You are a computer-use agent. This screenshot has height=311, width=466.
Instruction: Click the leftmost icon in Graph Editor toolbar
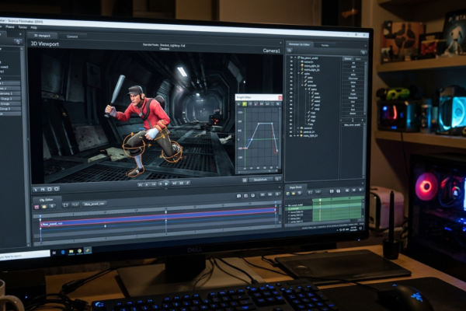pyautogui.click(x=238, y=104)
